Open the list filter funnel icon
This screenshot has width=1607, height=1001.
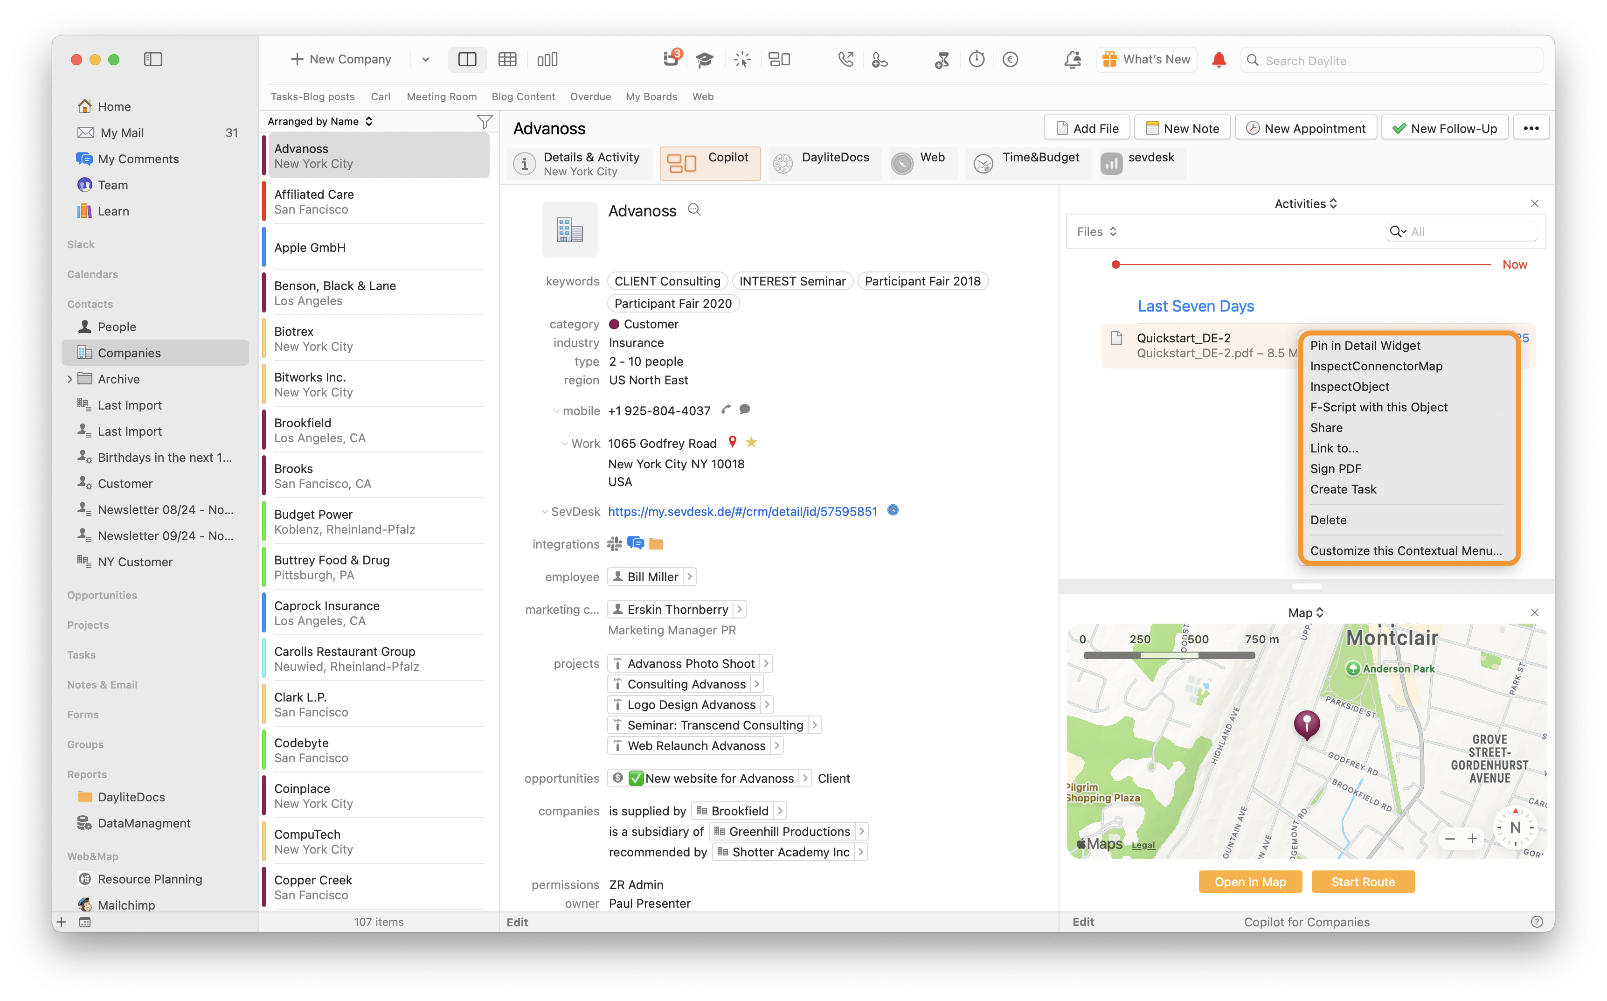(485, 122)
